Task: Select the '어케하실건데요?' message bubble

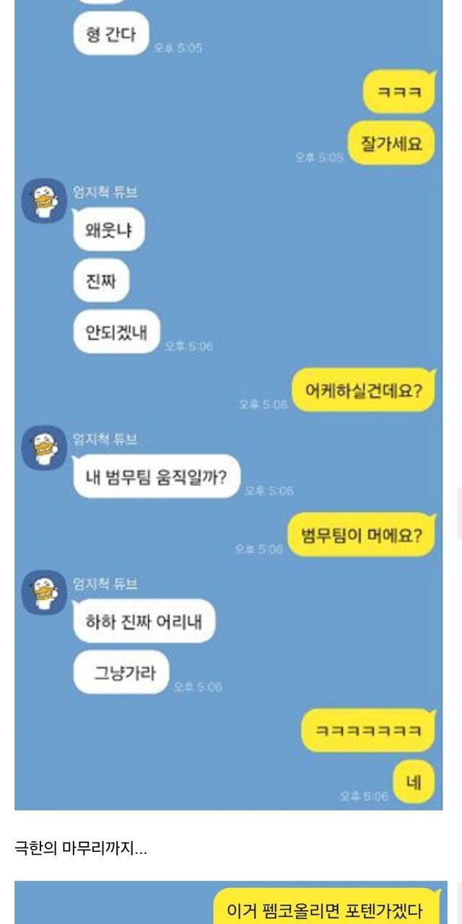Action: pyautogui.click(x=364, y=391)
